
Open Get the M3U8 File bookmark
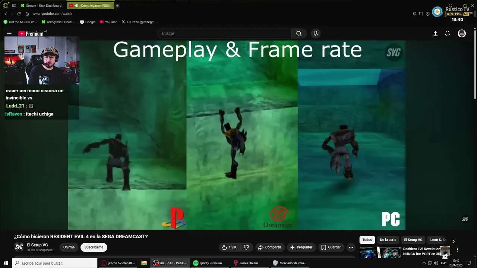[x=20, y=22]
